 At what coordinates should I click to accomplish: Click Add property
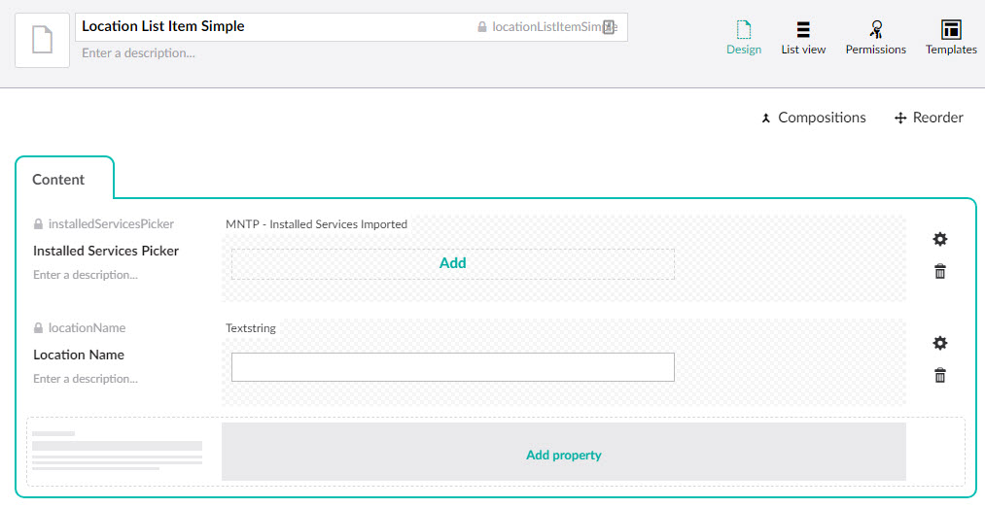click(564, 452)
